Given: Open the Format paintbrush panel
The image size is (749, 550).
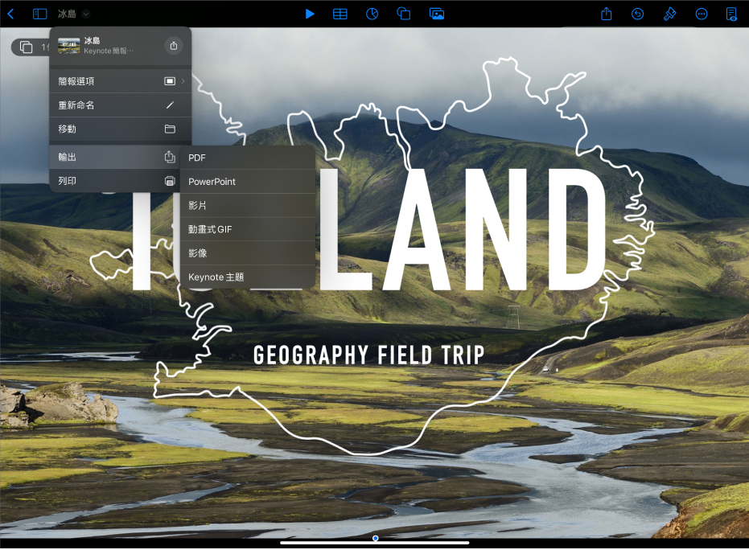Looking at the screenshot, I should tap(669, 14).
